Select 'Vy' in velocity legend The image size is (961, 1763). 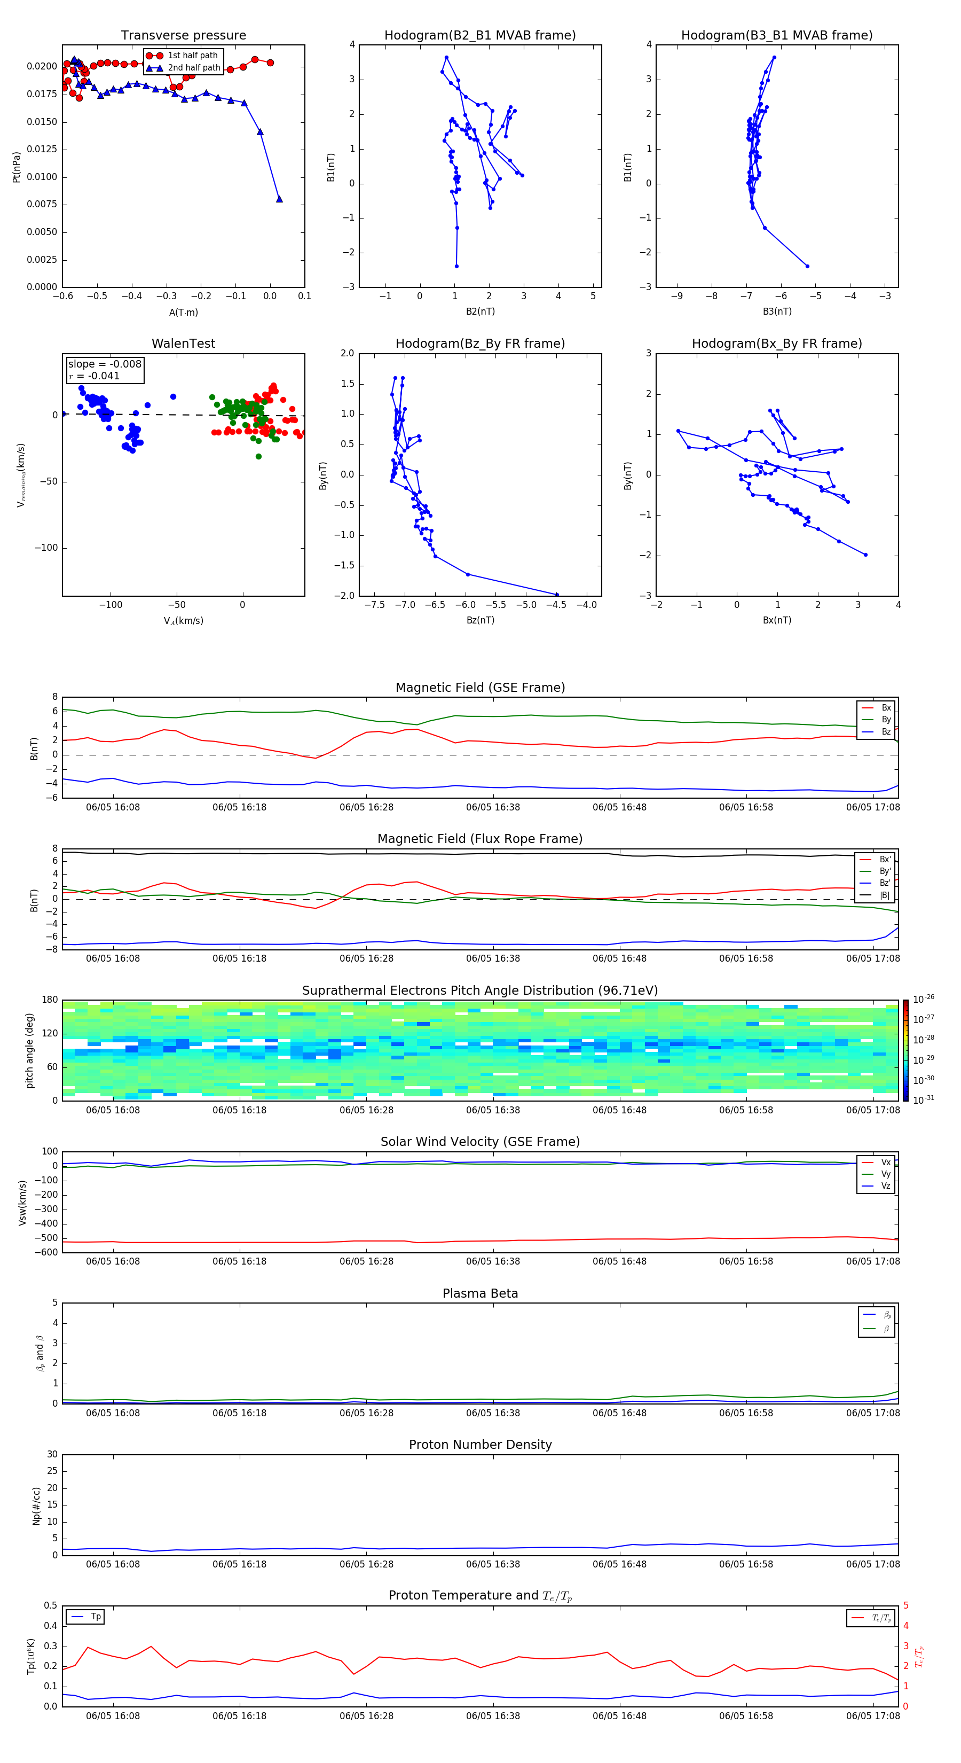coord(877,1174)
